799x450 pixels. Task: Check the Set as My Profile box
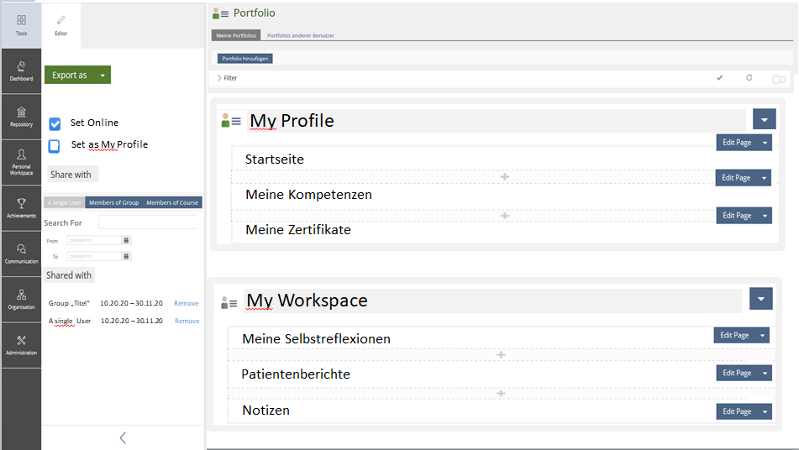point(55,145)
